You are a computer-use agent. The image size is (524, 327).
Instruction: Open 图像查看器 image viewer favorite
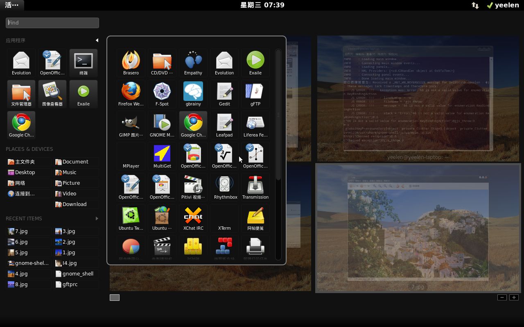(x=52, y=94)
